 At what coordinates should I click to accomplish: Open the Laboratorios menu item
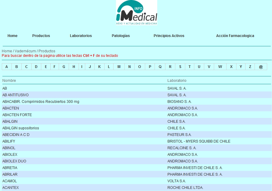tap(80, 35)
